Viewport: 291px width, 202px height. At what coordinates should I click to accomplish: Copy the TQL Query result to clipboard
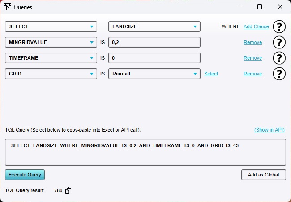tap(68, 191)
